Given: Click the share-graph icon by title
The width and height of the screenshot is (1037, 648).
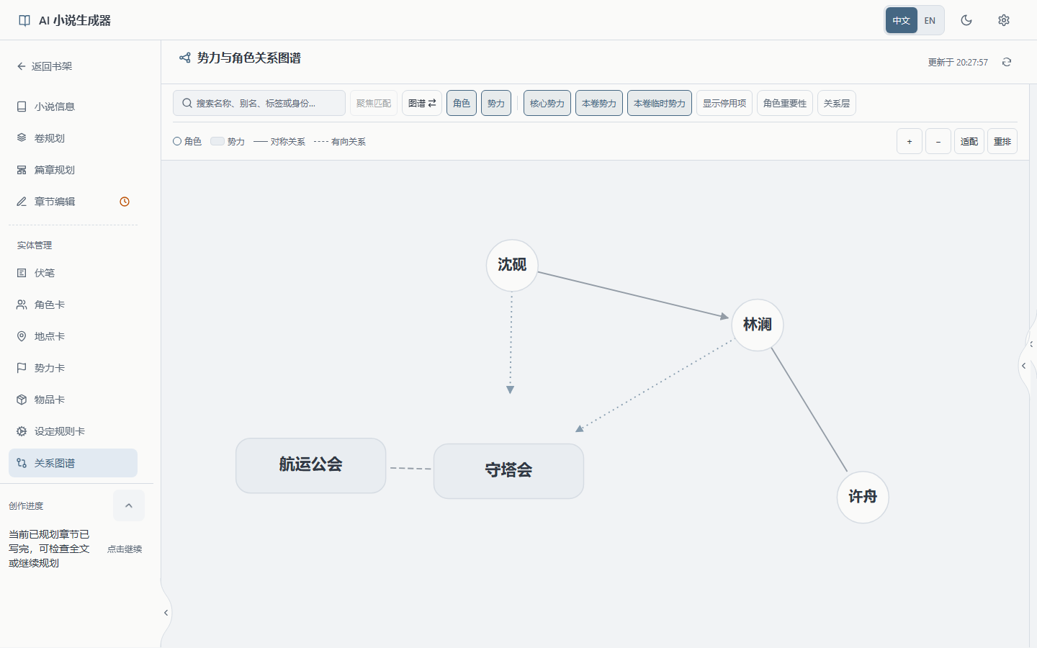Looking at the screenshot, I should pyautogui.click(x=185, y=58).
